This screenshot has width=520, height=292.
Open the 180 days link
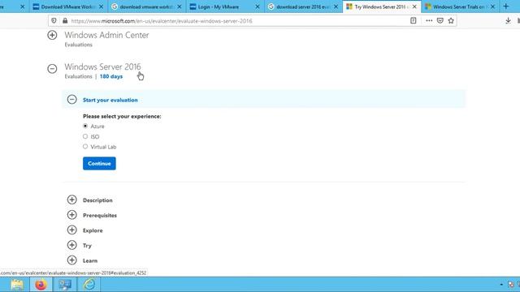click(111, 76)
